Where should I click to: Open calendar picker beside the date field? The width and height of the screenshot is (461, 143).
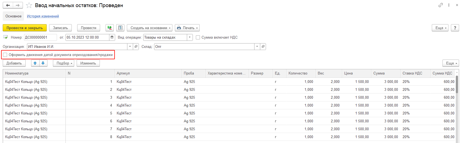[112, 37]
